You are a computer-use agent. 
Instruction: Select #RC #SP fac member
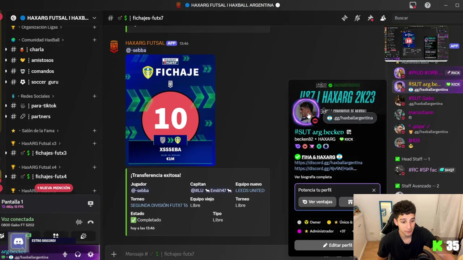coord(427,170)
